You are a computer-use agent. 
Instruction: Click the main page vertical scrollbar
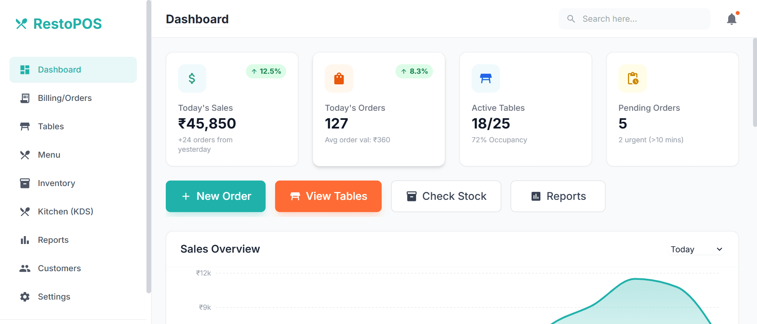tap(755, 82)
